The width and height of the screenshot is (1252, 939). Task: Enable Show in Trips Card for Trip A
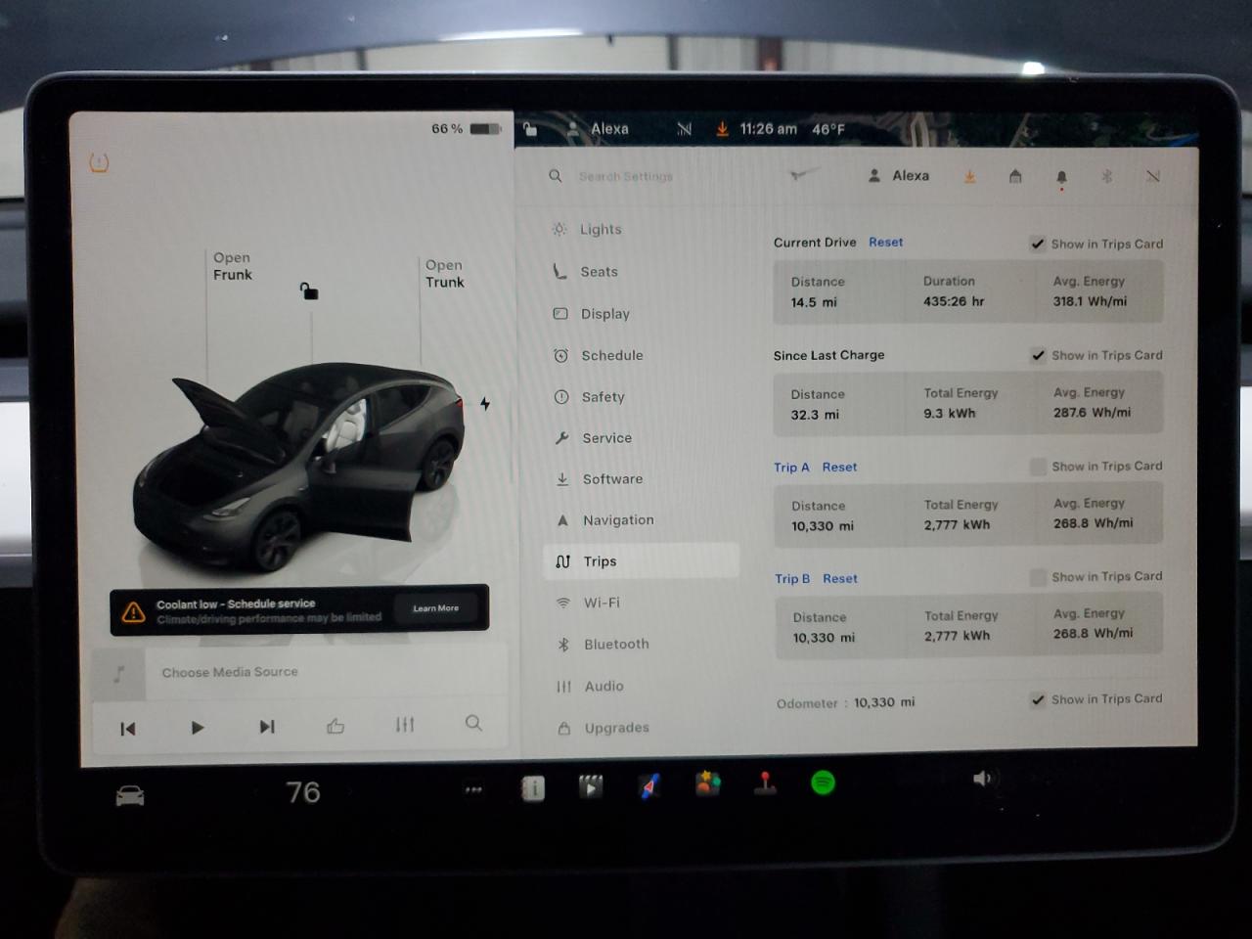coord(1037,467)
